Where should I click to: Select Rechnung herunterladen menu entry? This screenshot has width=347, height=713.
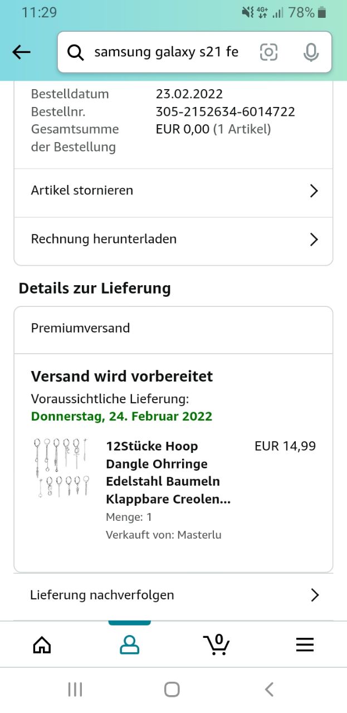(104, 239)
